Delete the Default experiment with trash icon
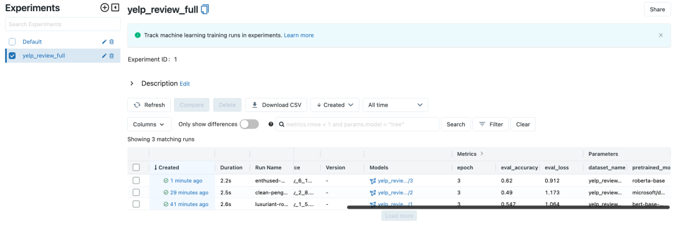 tap(112, 42)
